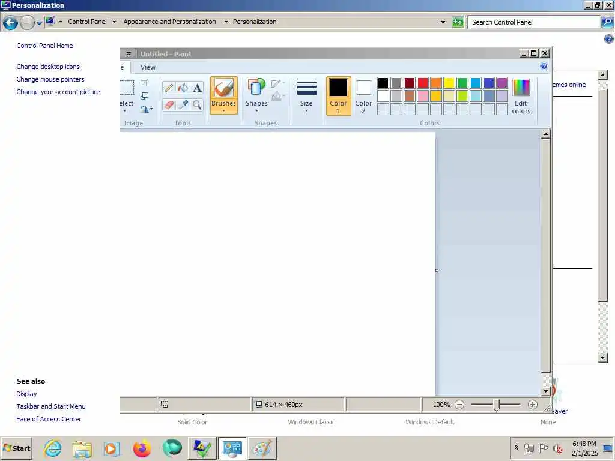Select the Eraser tool in Paint
This screenshot has height=461, width=615.
(169, 104)
